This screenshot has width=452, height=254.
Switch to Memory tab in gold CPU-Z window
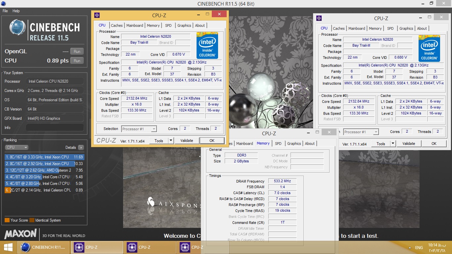click(153, 25)
